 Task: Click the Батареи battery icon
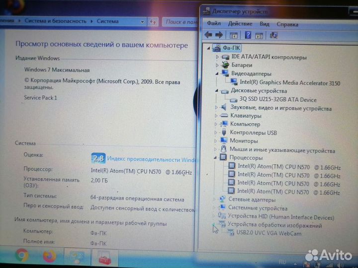pyautogui.click(x=225, y=65)
